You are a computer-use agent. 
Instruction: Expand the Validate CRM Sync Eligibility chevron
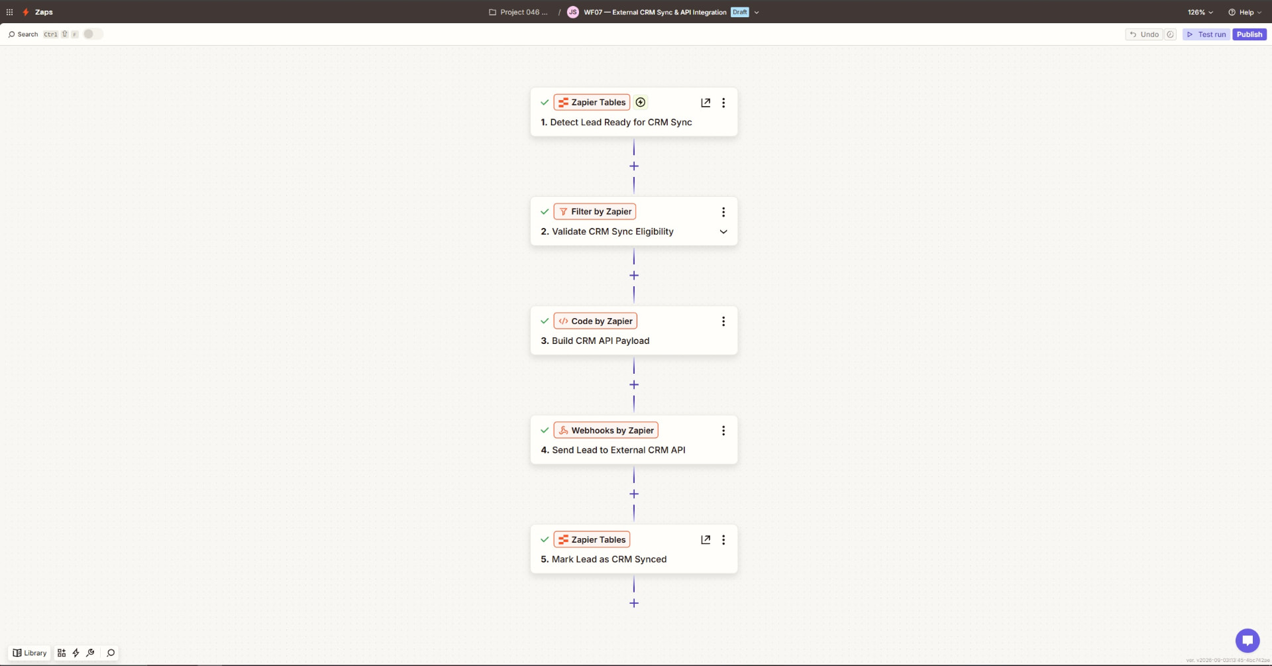point(723,232)
